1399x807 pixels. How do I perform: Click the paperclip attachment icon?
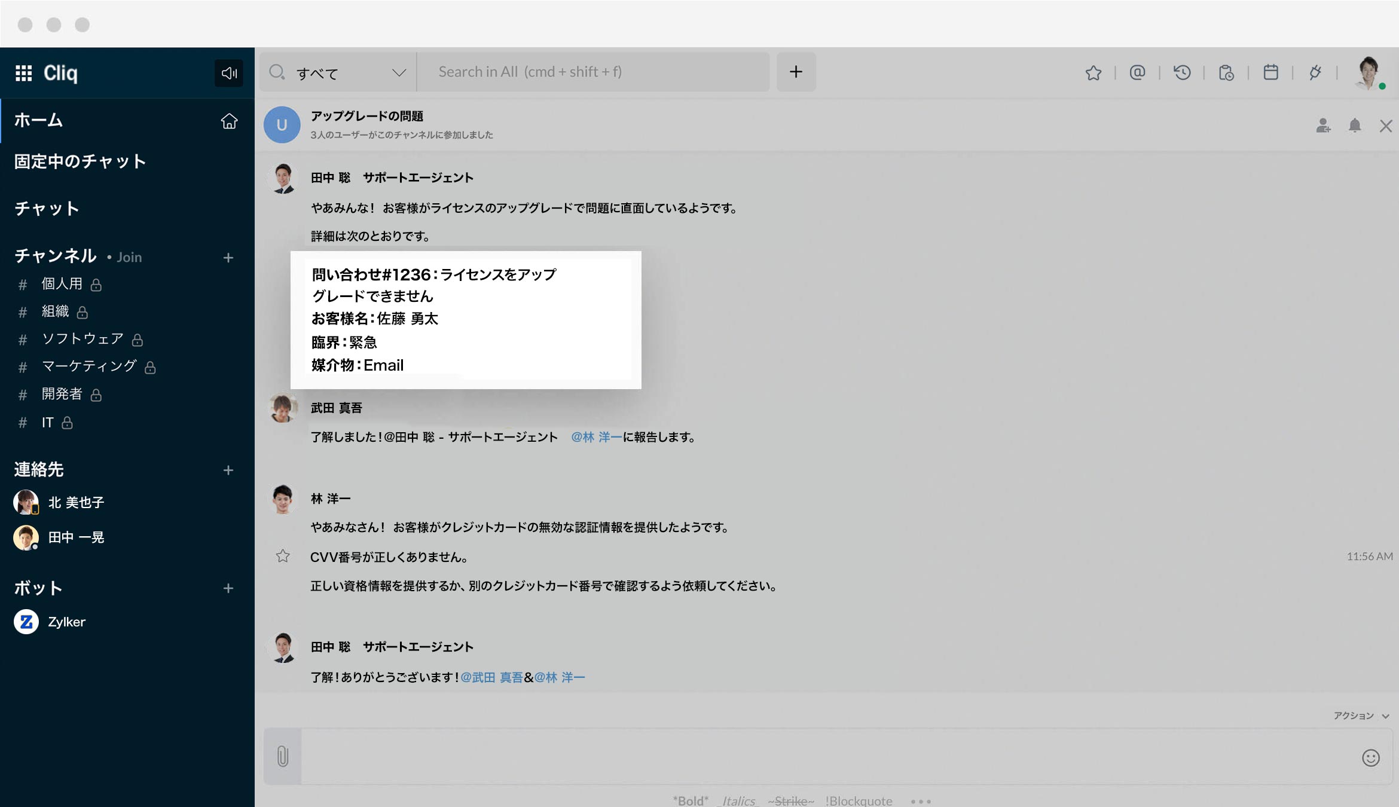point(283,756)
